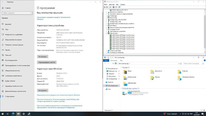Open Microsoft Edge from the taskbar
Screen dimensions: 206x116
[13, 114]
